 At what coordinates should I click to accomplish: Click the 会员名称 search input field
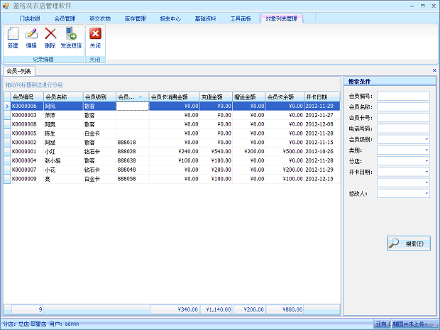[403, 107]
